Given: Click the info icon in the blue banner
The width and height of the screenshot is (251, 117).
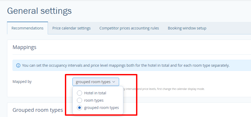Looking at the screenshot, I should 18,65.
